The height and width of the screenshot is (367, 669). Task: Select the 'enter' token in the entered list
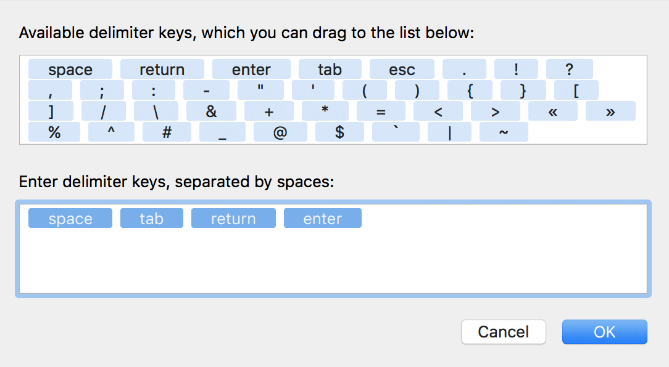pyautogui.click(x=322, y=219)
